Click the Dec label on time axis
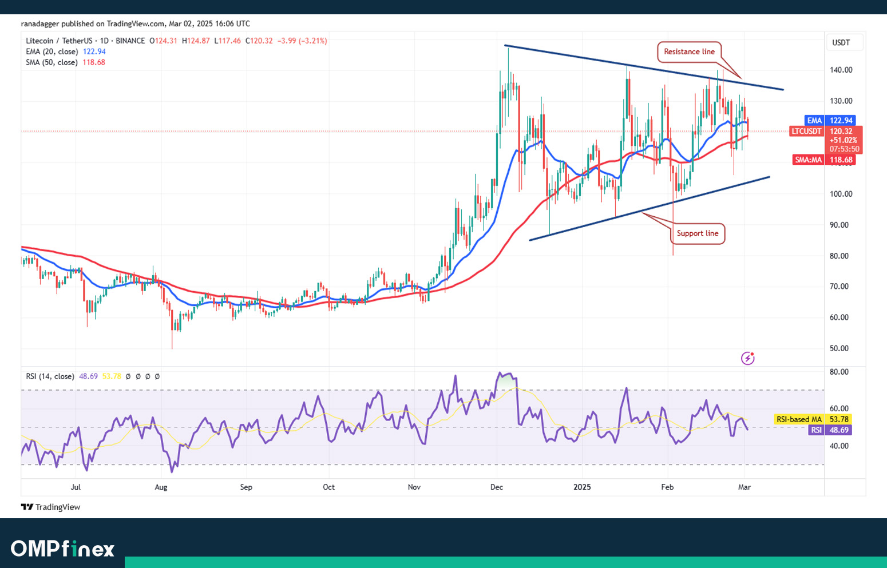This screenshot has width=887, height=568. [496, 487]
